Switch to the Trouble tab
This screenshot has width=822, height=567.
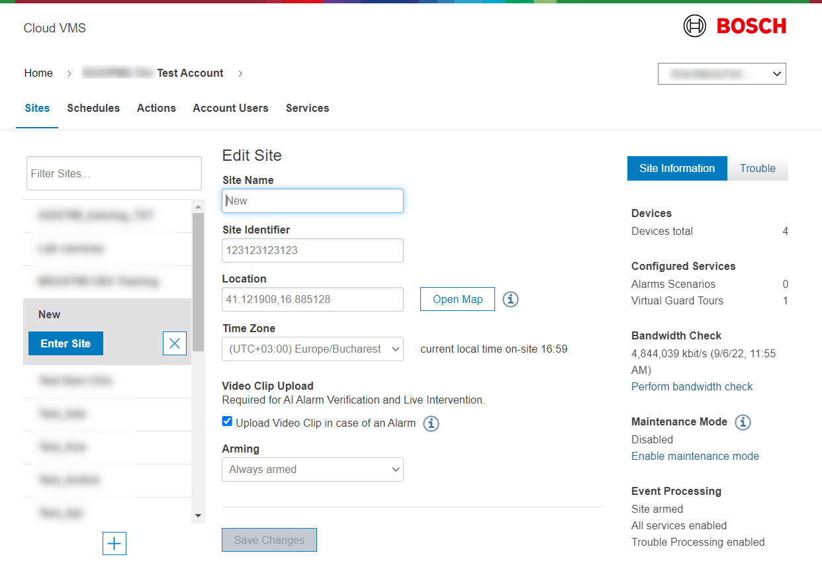(x=757, y=169)
